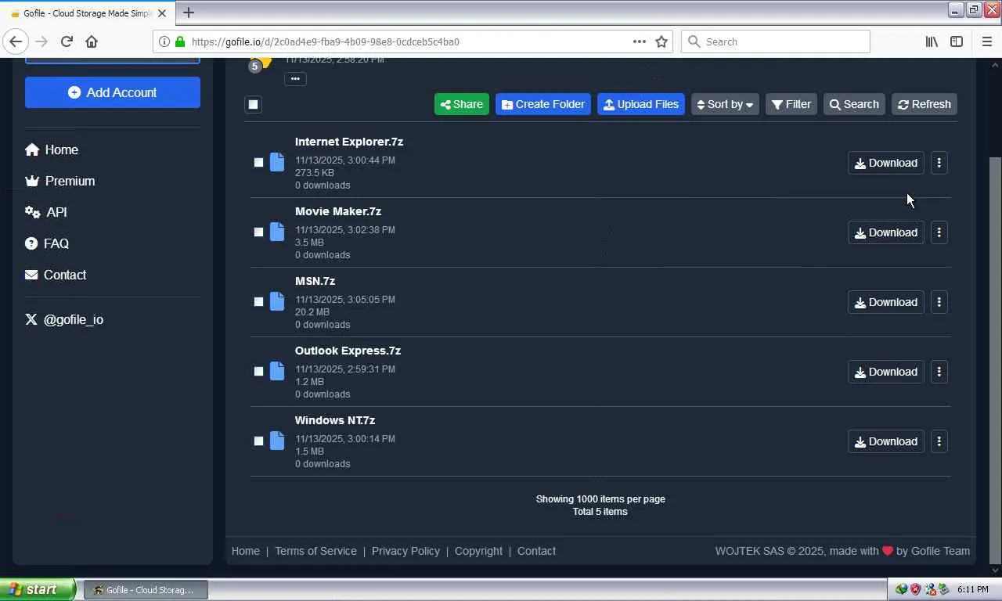Show site information via the info icon
Image resolution: width=1002 pixels, height=601 pixels.
pos(164,41)
